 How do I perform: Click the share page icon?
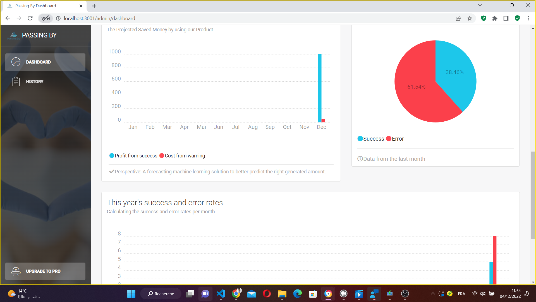tap(458, 18)
